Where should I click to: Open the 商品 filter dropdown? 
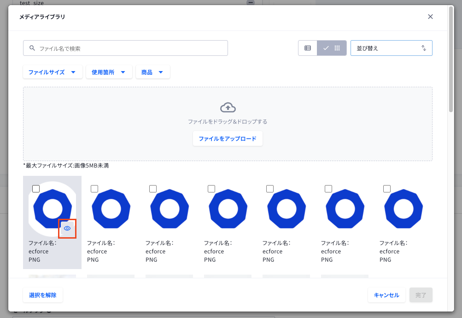pos(152,72)
